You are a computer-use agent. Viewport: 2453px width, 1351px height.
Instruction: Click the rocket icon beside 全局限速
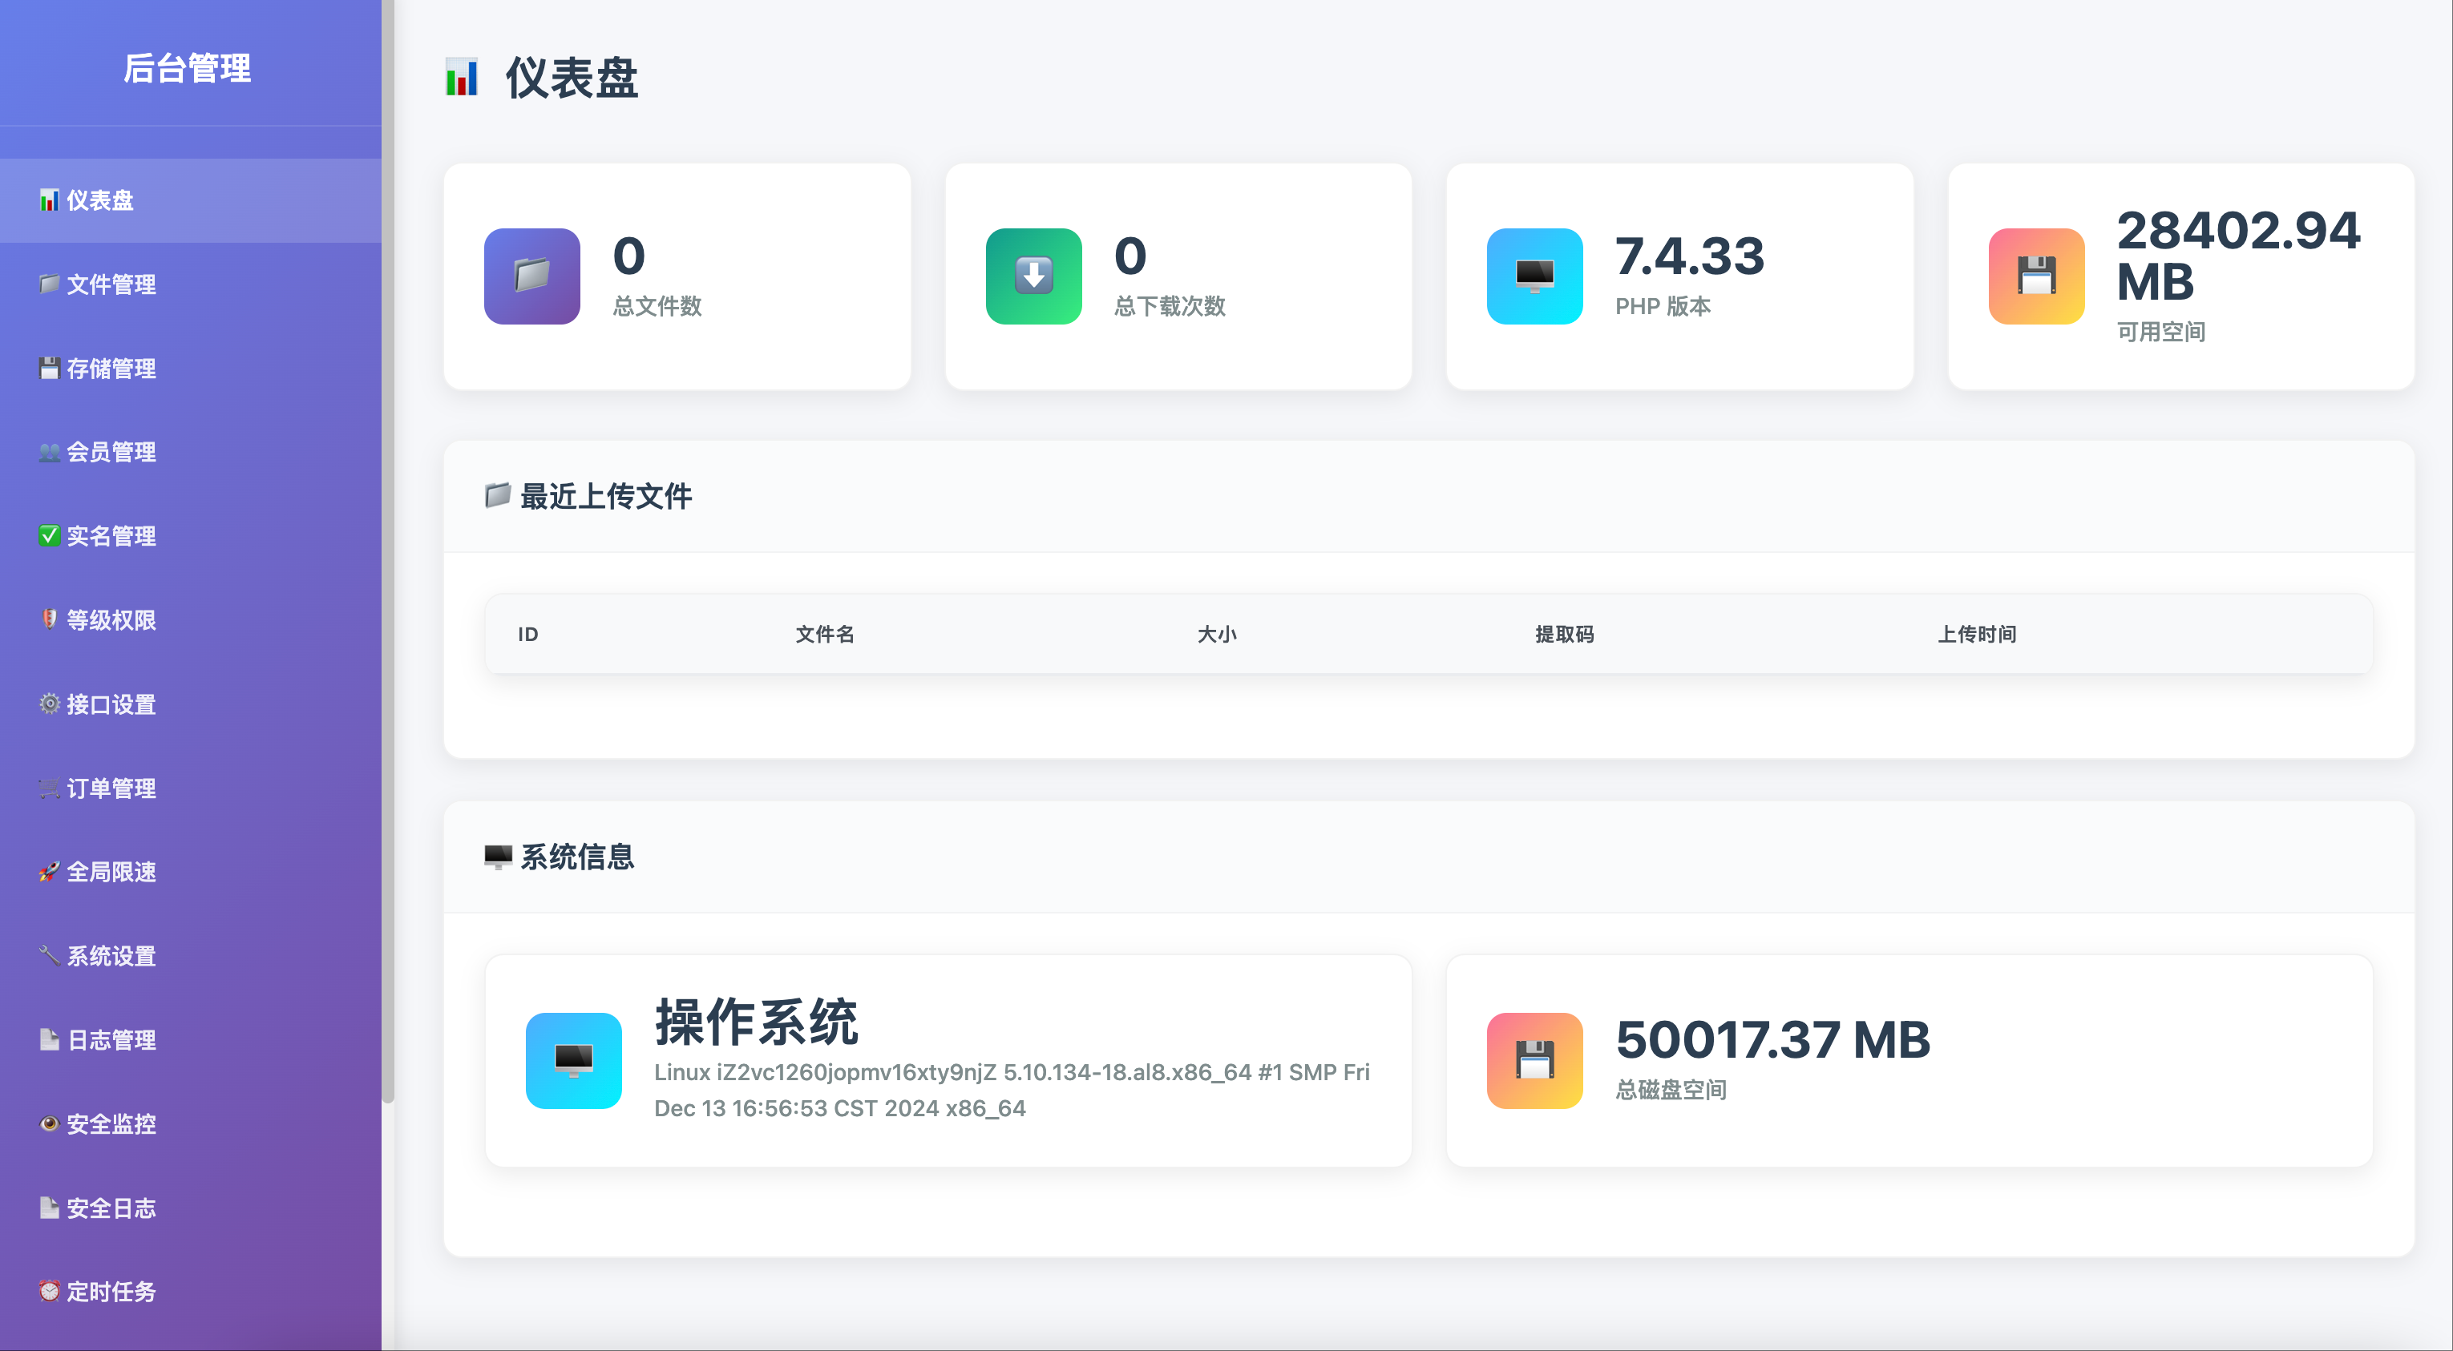tap(50, 872)
